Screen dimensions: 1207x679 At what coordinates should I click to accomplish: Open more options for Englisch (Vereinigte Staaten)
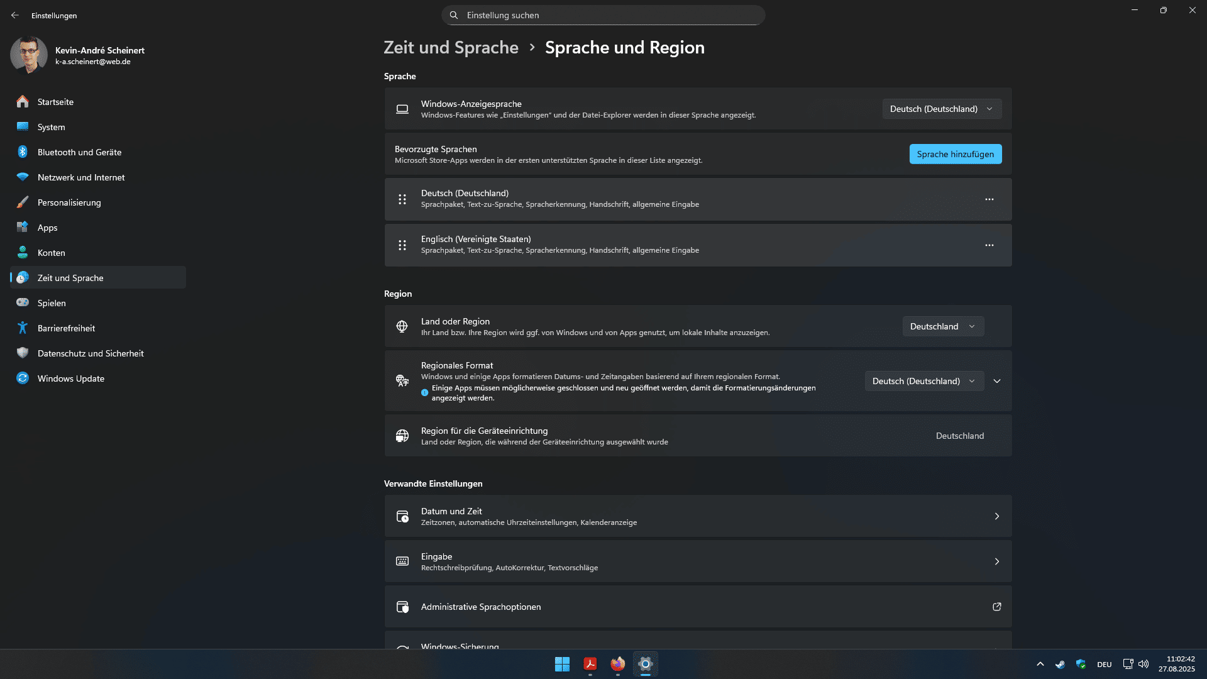click(989, 245)
